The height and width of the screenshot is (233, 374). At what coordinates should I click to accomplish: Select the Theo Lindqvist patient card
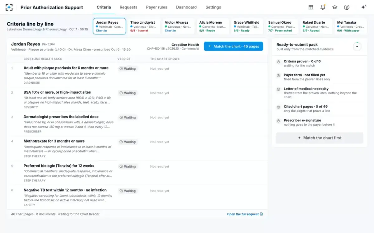pyautogui.click(x=144, y=26)
